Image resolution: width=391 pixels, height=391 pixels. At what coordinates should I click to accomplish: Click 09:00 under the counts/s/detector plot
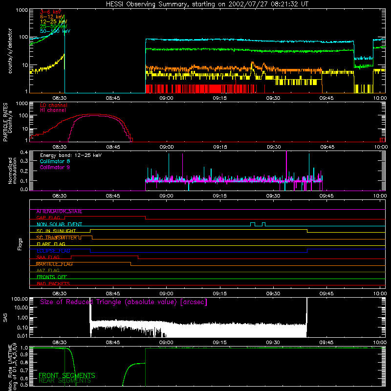click(x=166, y=98)
